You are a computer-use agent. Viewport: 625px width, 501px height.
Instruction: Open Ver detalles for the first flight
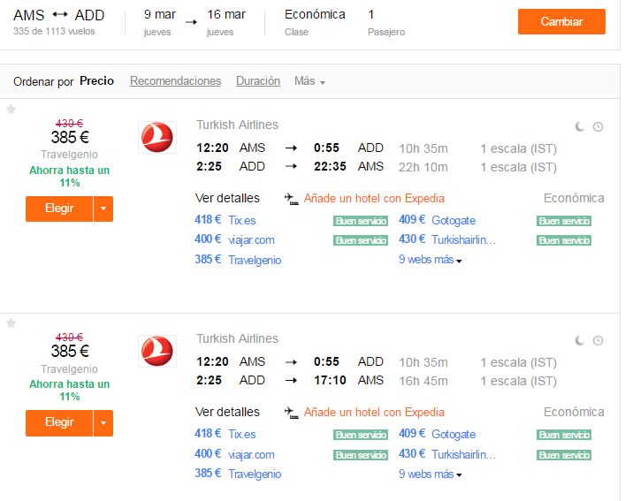coord(227,198)
